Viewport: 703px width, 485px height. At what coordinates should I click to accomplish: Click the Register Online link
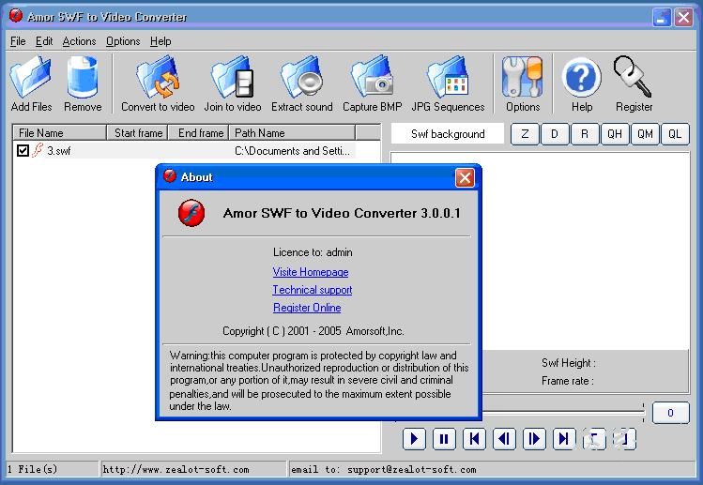pos(307,308)
